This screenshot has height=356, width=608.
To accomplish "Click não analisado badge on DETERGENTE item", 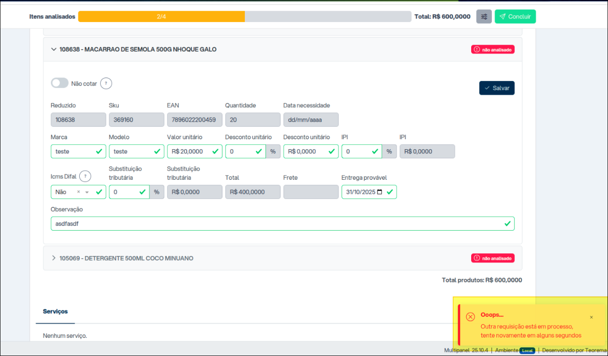I will (x=493, y=258).
